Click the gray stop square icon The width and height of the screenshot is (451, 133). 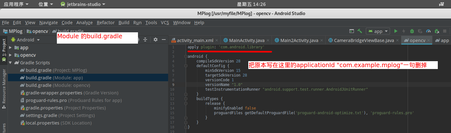[x=445, y=31]
